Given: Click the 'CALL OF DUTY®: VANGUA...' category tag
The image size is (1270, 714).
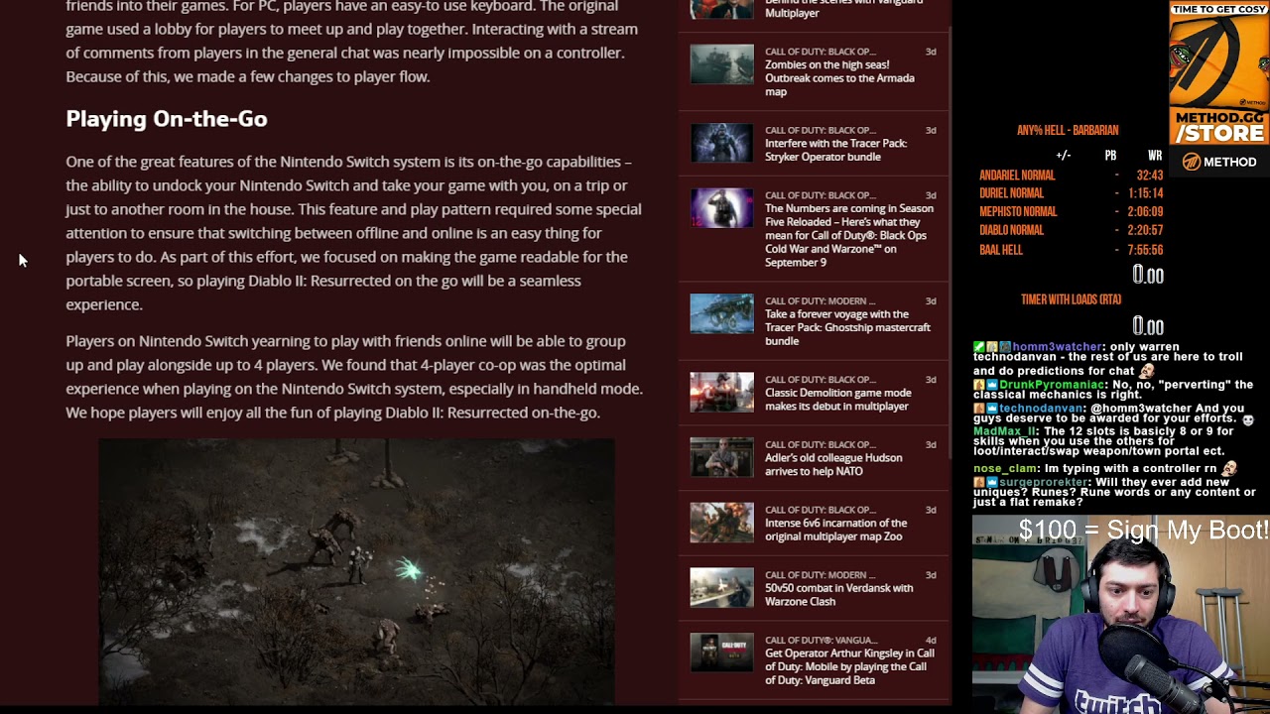Looking at the screenshot, I should (x=821, y=640).
